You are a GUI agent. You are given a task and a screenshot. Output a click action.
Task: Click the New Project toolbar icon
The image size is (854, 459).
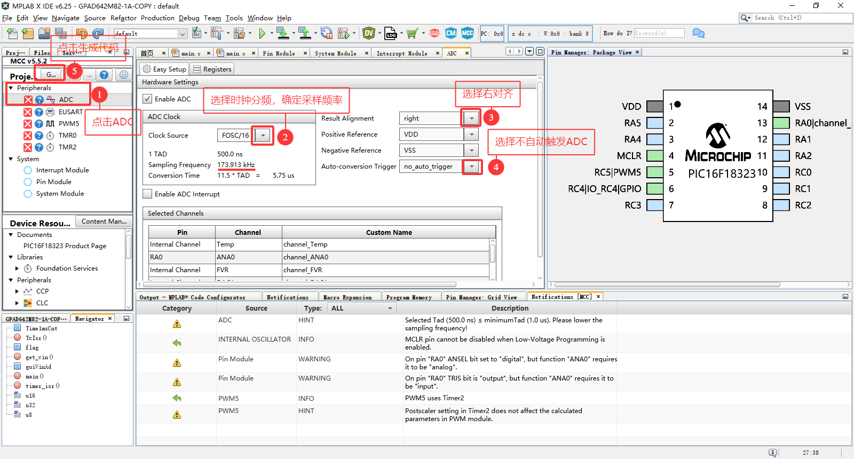pyautogui.click(x=28, y=34)
